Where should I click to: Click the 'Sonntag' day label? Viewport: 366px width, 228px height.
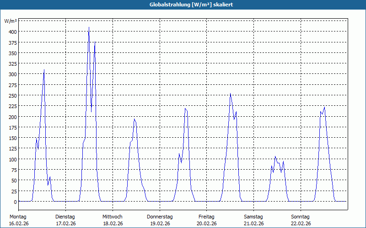pos(300,217)
